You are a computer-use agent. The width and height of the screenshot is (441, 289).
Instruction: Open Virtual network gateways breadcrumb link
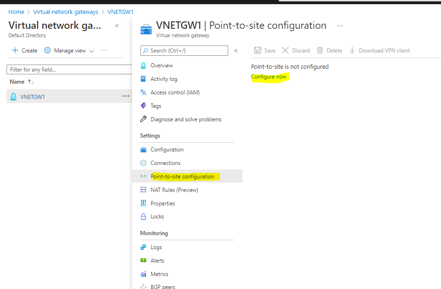[x=66, y=12]
